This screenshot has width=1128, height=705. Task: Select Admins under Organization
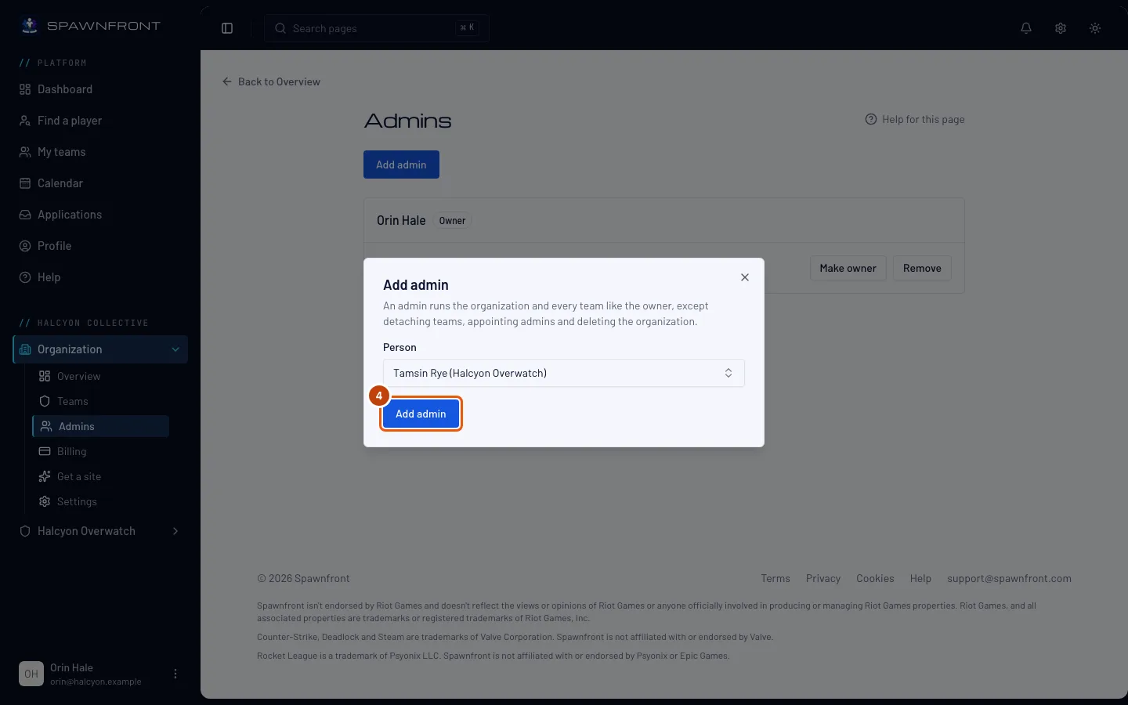point(100,426)
